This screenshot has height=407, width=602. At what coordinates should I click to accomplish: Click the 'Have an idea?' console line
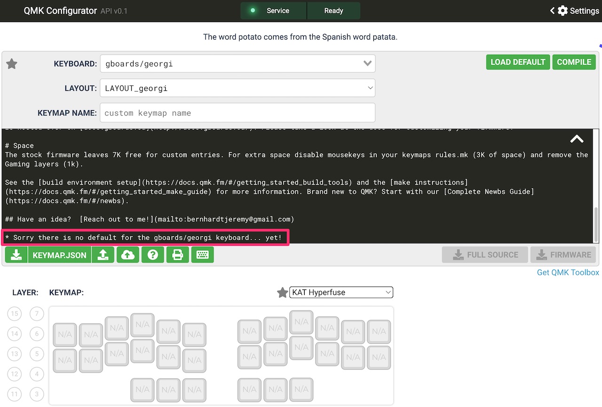tap(149, 219)
